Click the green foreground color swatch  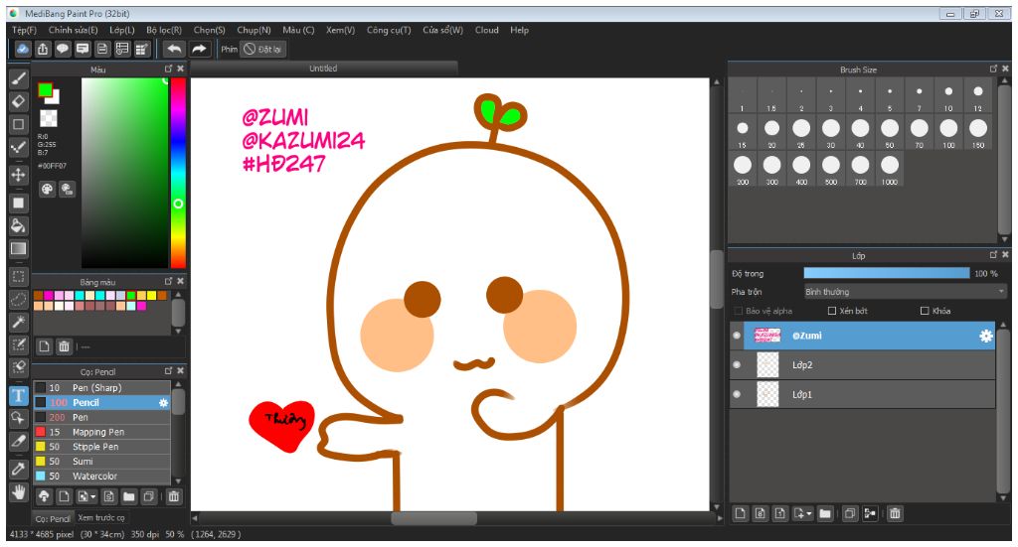[x=45, y=90]
